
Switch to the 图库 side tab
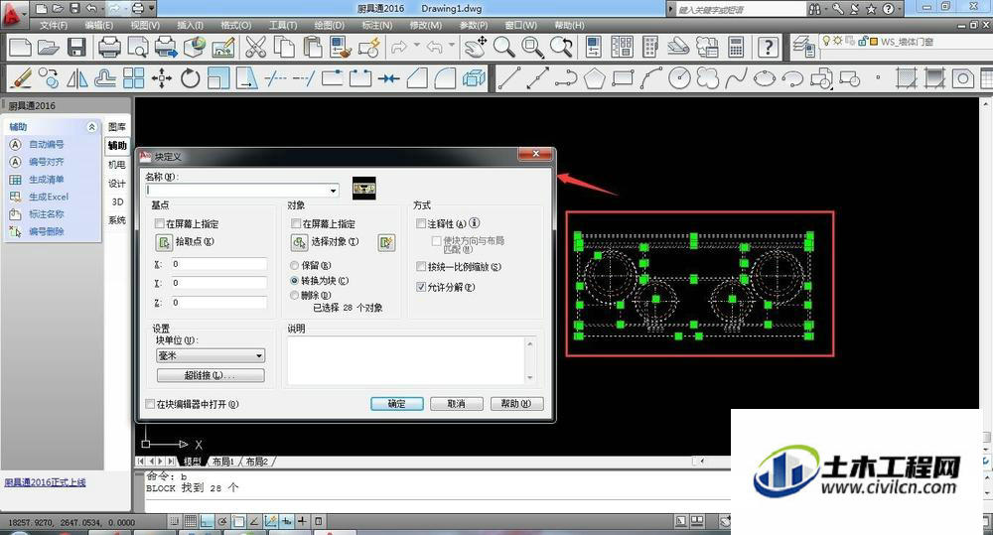tap(117, 127)
